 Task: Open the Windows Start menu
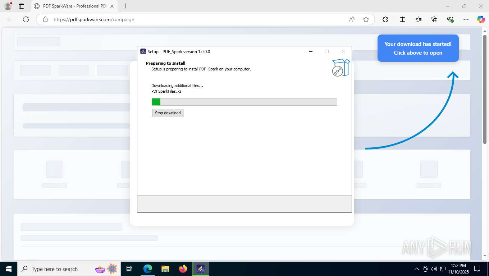pos(8,269)
